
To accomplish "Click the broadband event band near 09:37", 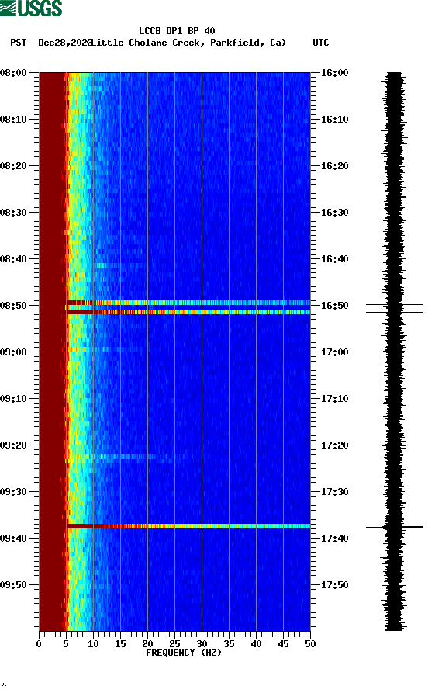I will pos(188,526).
